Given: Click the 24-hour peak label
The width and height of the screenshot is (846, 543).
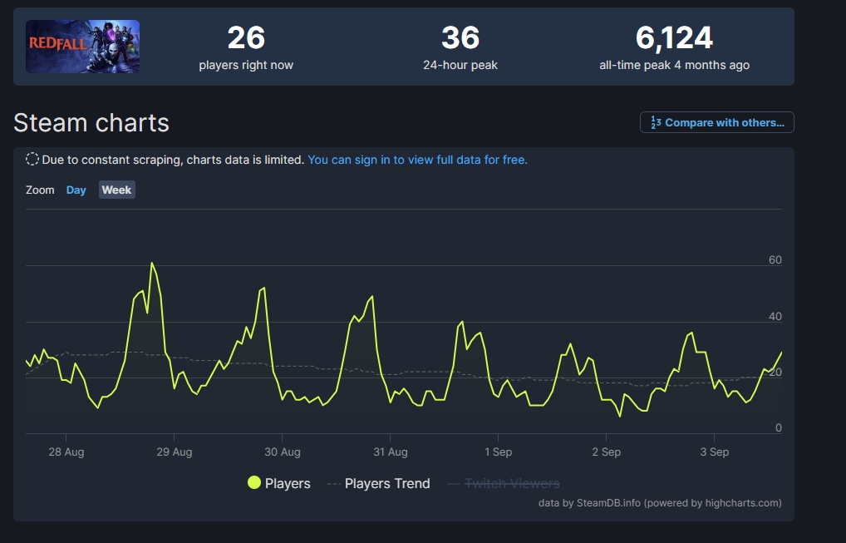Looking at the screenshot, I should pyautogui.click(x=460, y=65).
